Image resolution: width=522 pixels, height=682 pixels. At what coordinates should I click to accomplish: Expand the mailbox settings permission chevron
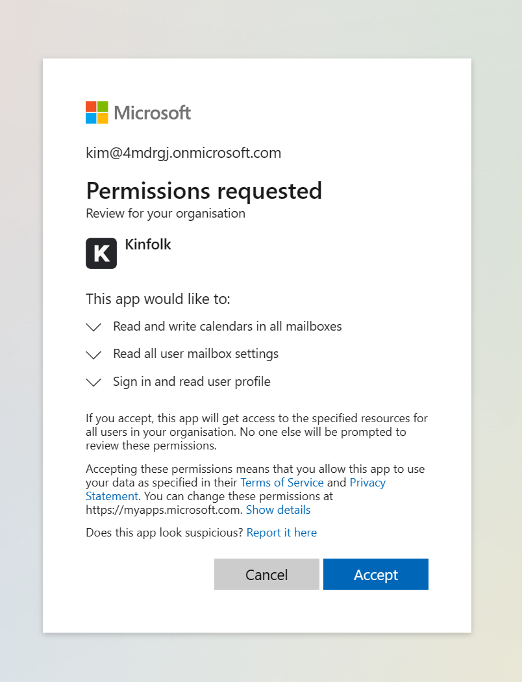[x=93, y=355]
